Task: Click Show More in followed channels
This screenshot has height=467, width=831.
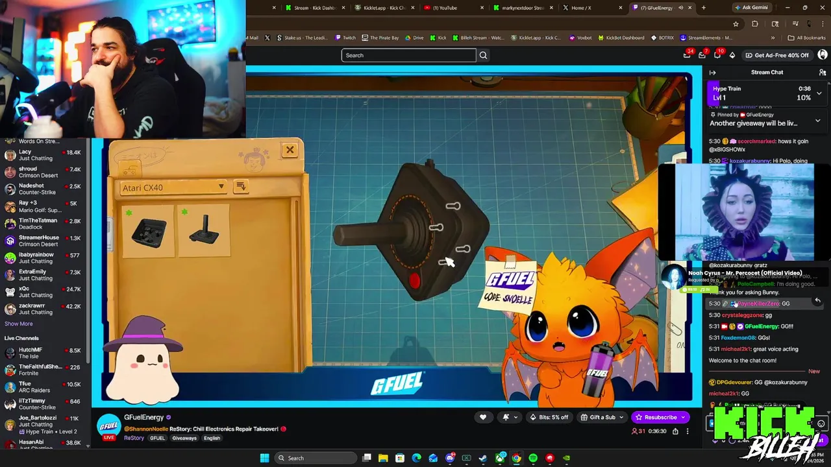Action: [x=18, y=324]
